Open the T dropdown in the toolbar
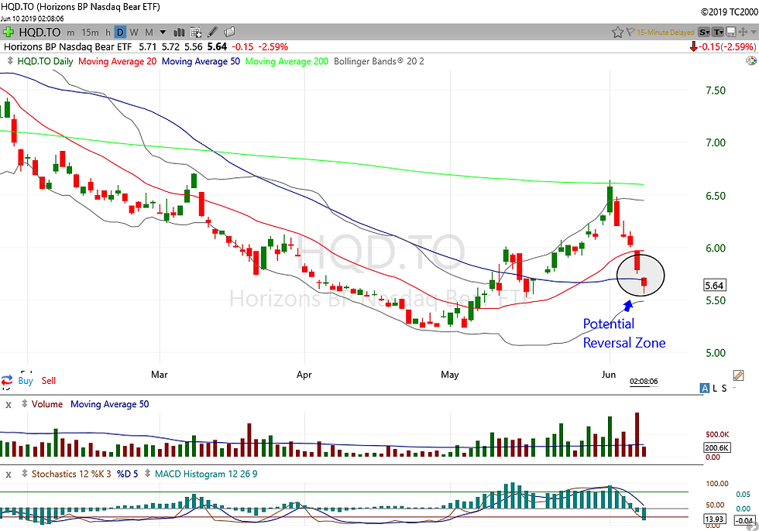Viewport: 759px width, 531px height. [719, 33]
